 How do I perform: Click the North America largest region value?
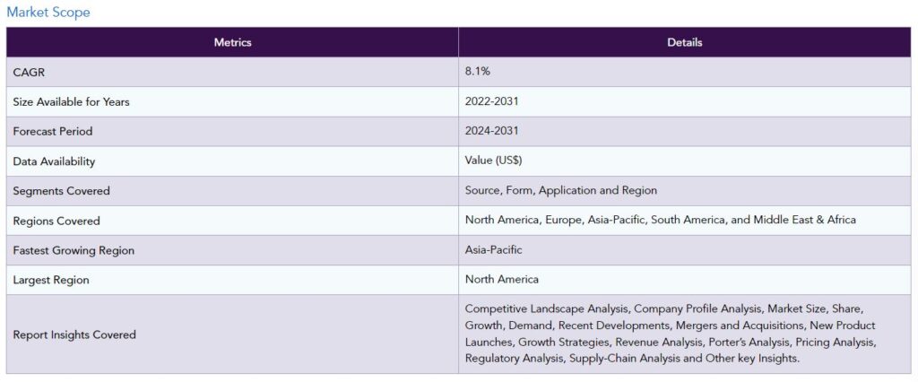click(x=502, y=280)
